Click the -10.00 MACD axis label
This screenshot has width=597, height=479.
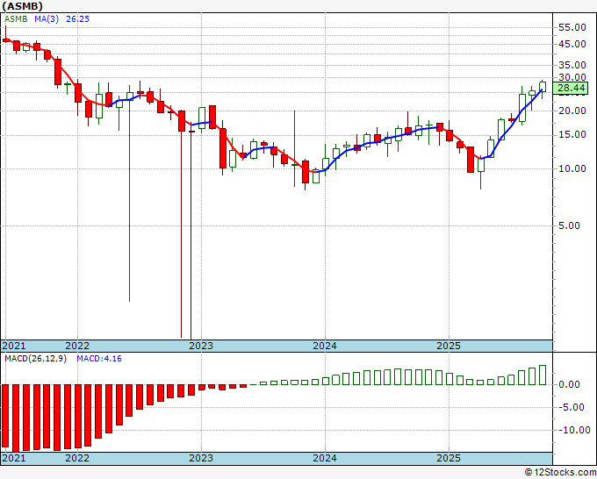tap(573, 430)
